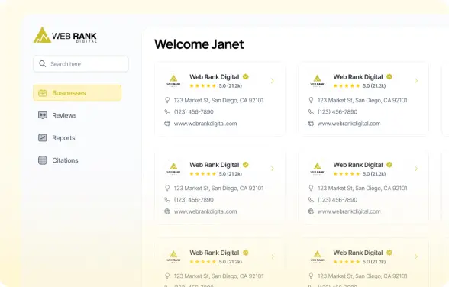This screenshot has width=449, height=287.
Task: Click the middle-left card's logo thumbnail
Action: click(x=173, y=169)
